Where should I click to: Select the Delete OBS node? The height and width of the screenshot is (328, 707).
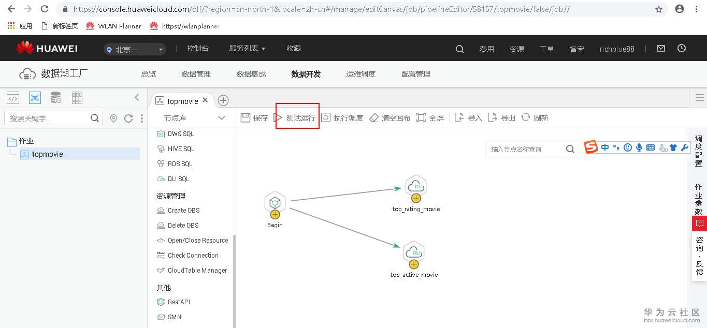click(x=178, y=225)
